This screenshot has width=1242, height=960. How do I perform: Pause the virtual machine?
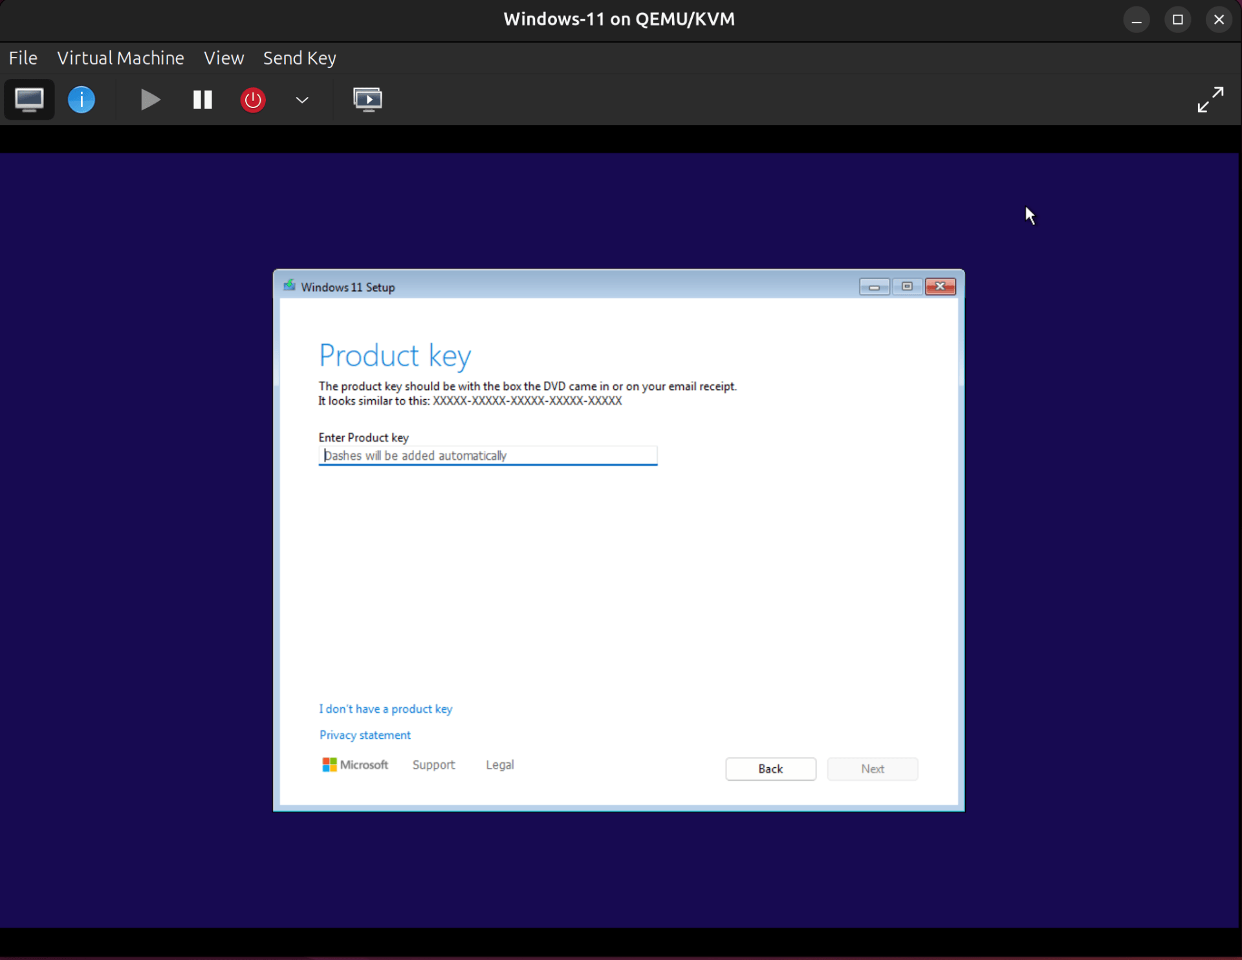point(201,99)
